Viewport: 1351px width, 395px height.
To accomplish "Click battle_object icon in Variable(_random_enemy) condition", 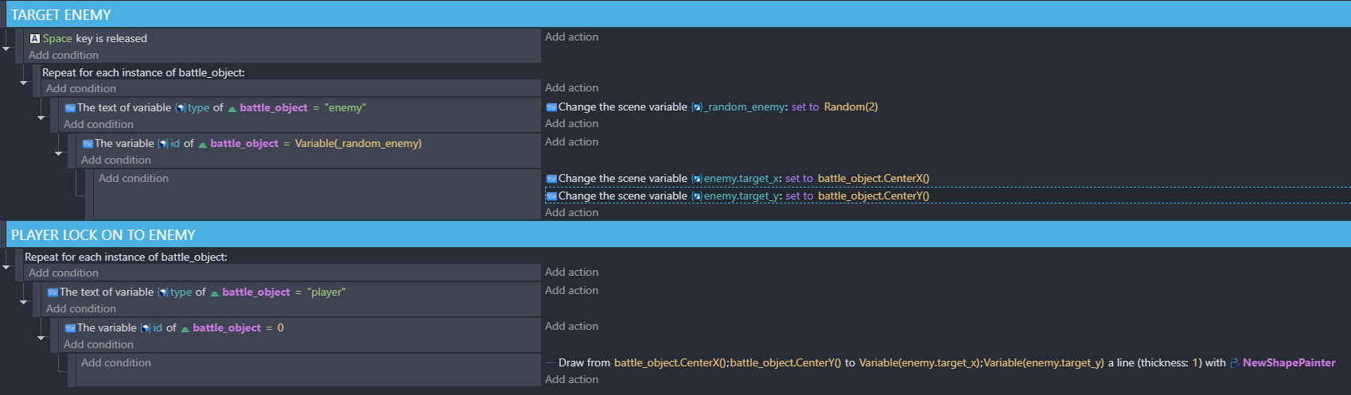I will coord(203,144).
